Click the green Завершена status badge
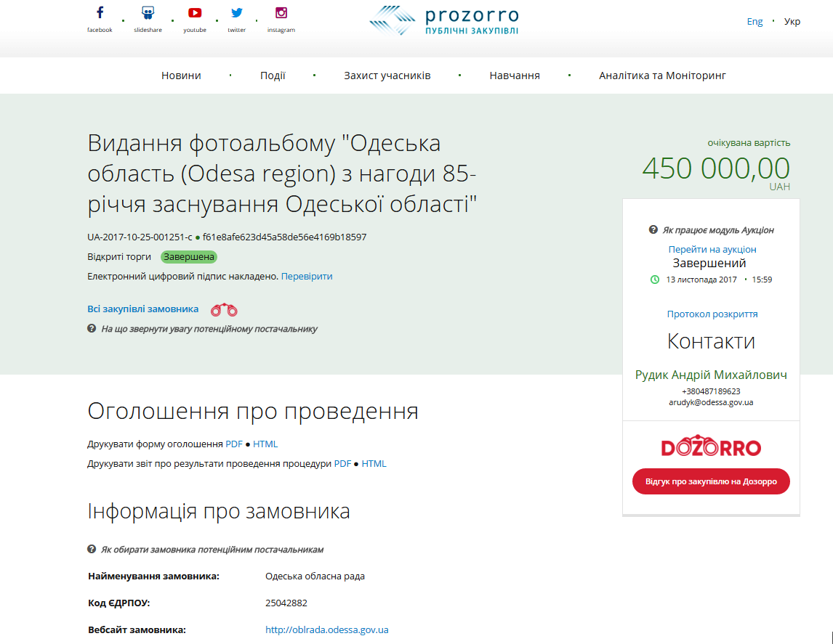Image resolution: width=833 pixels, height=644 pixels. click(x=189, y=257)
